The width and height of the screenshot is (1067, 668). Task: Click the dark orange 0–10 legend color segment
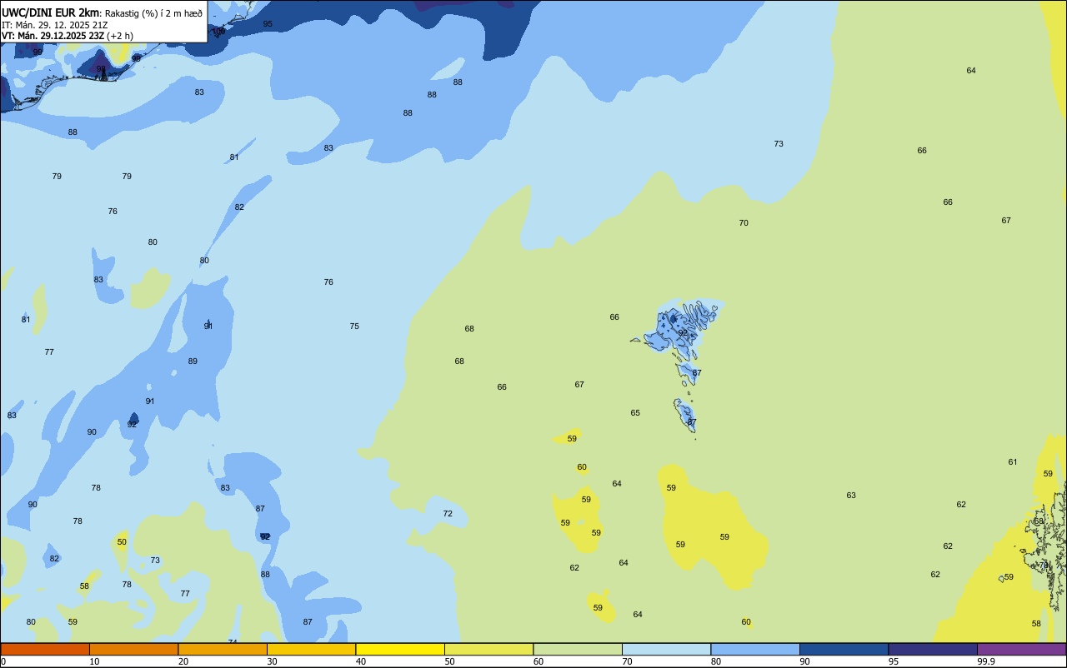click(45, 649)
